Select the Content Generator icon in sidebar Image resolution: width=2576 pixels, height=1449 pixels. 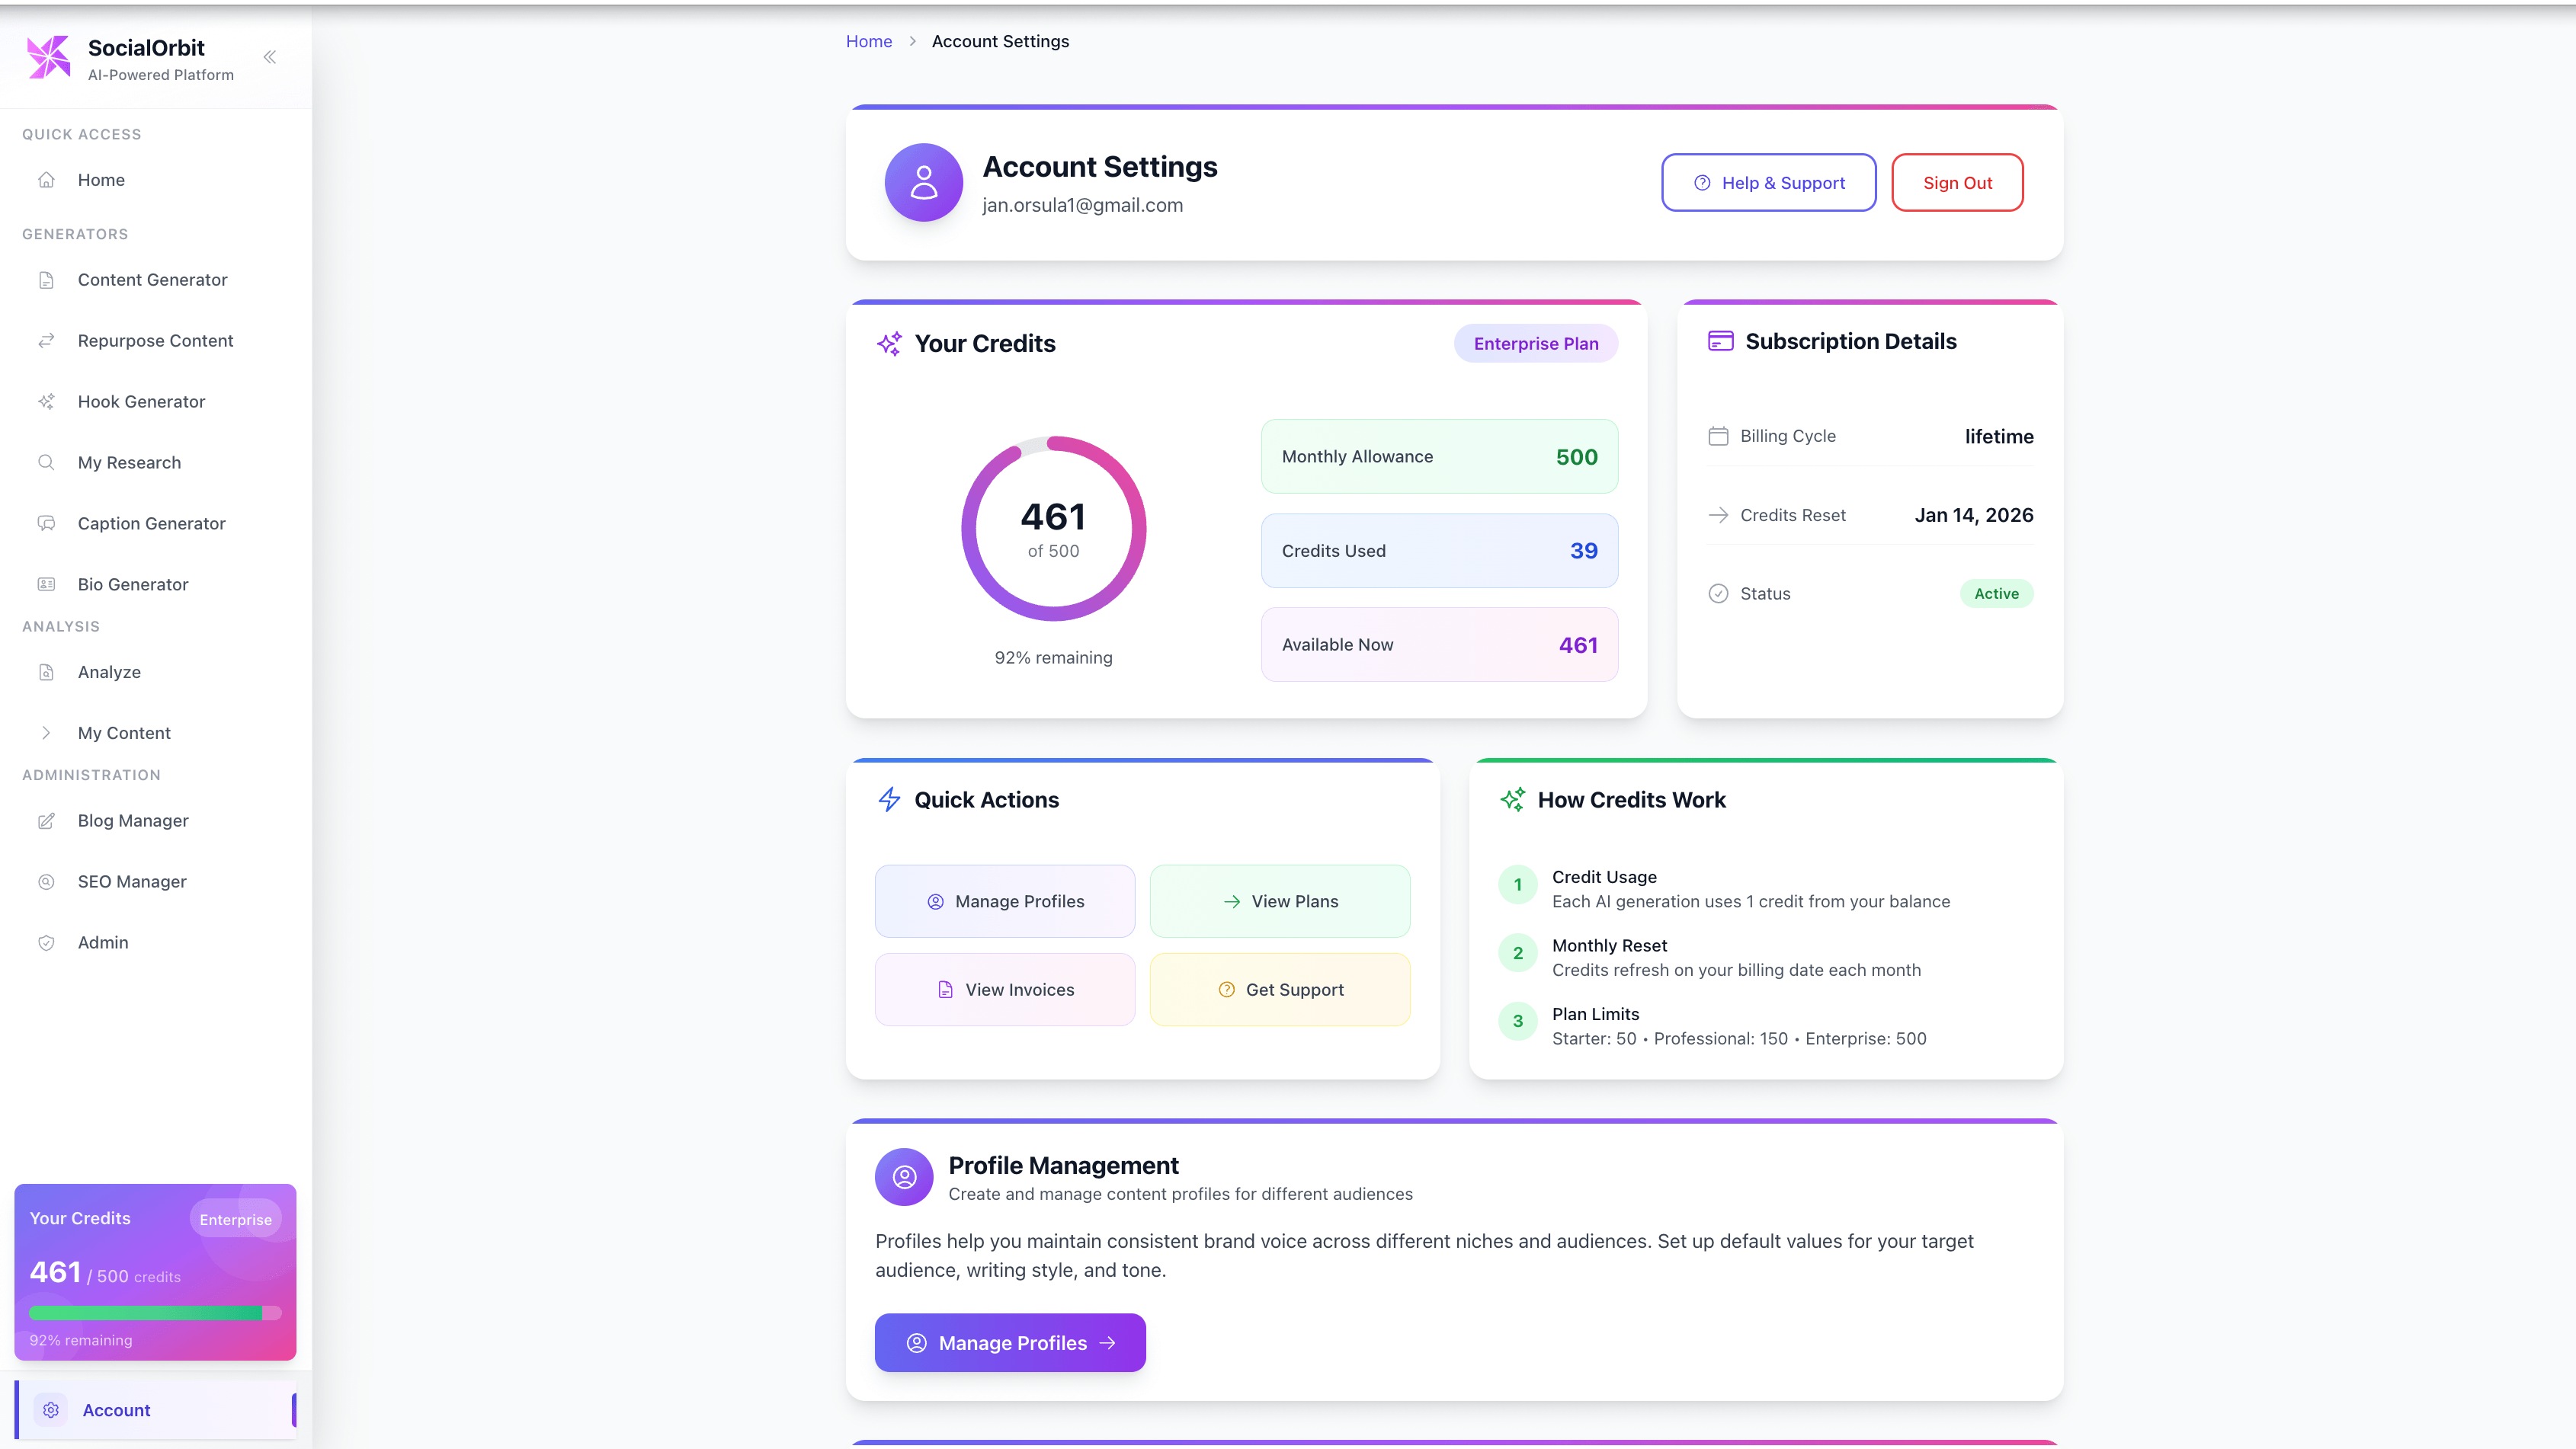47,280
